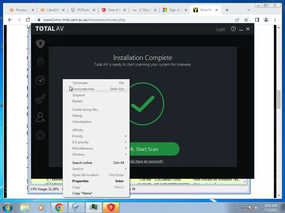Open the Chrome tab search dropdown chevron

tap(249, 10)
